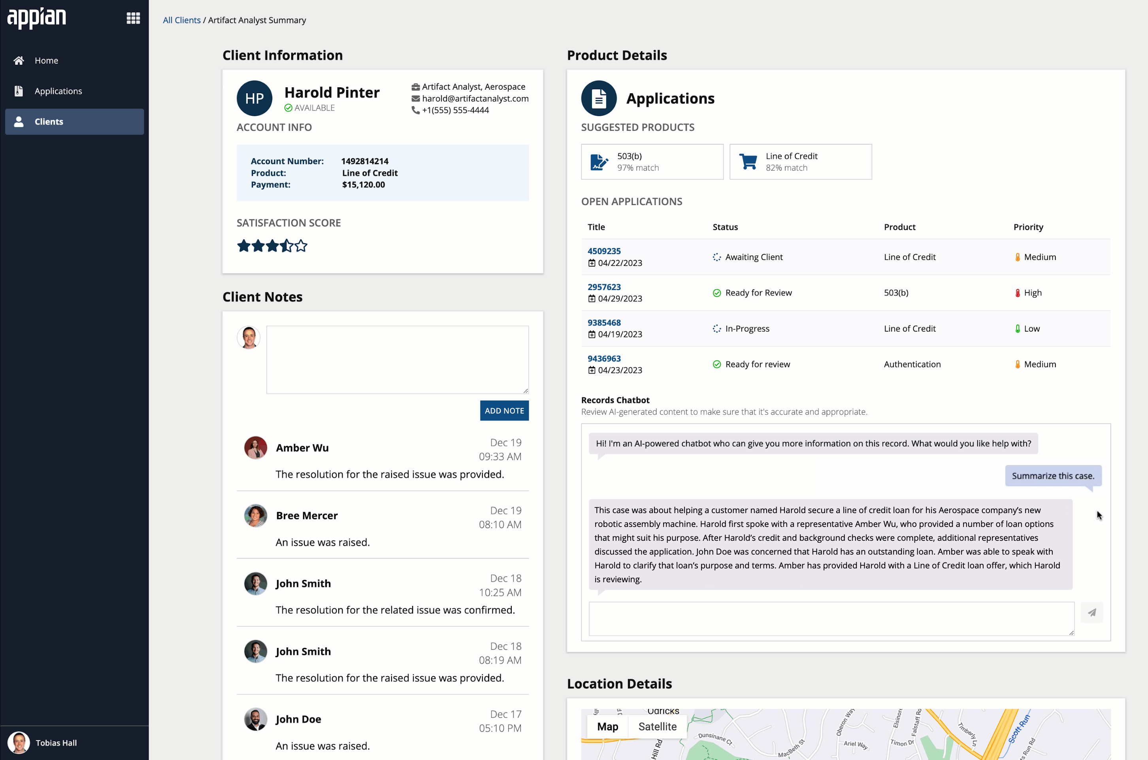Screen dimensions: 1148x760
Task: Click the Title column header
Action: tap(596, 227)
